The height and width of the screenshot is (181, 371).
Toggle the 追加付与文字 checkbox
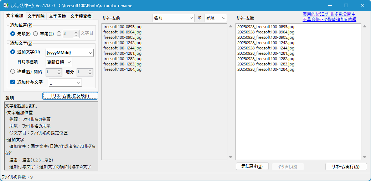click(13, 82)
